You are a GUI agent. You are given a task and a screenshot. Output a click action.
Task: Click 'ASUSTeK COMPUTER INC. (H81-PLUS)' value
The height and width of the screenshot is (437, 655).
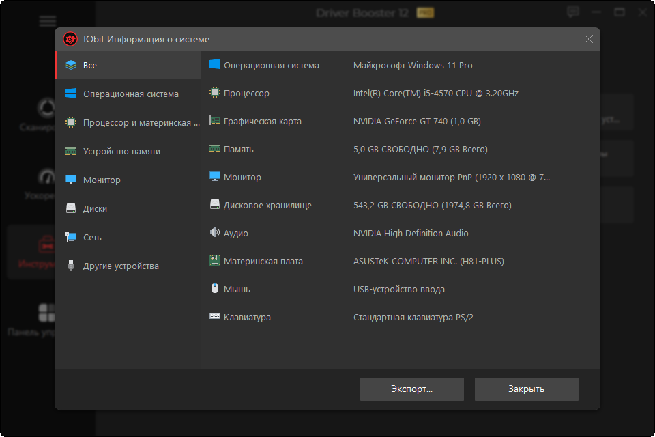point(428,262)
